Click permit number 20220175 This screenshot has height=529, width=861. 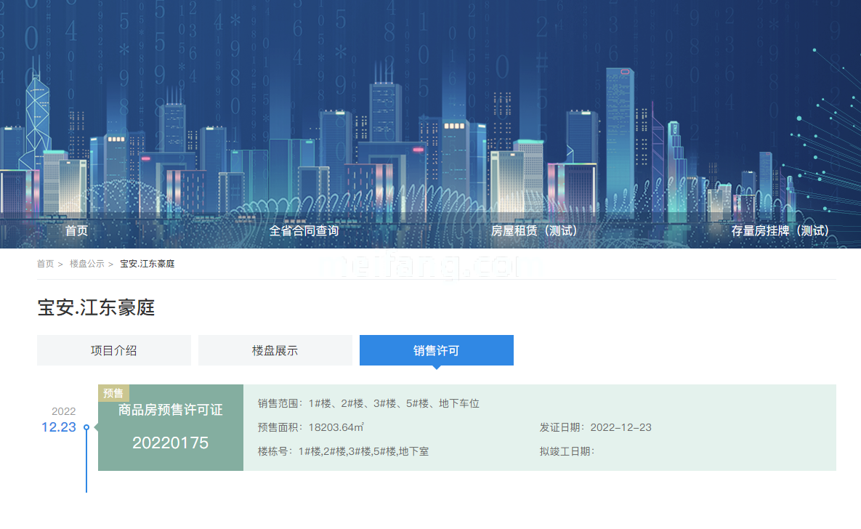pos(171,443)
